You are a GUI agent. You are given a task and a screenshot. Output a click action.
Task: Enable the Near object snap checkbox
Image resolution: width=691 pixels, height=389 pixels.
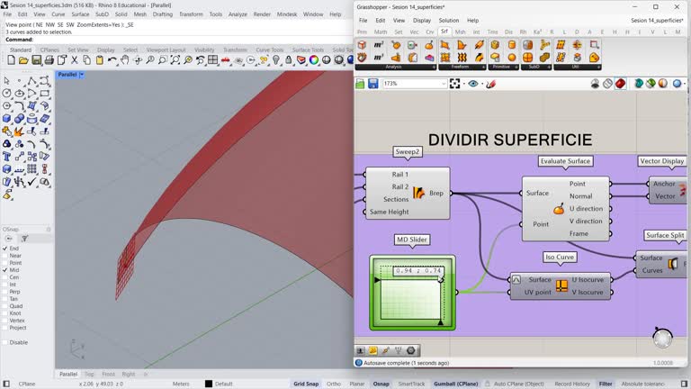click(x=5, y=256)
